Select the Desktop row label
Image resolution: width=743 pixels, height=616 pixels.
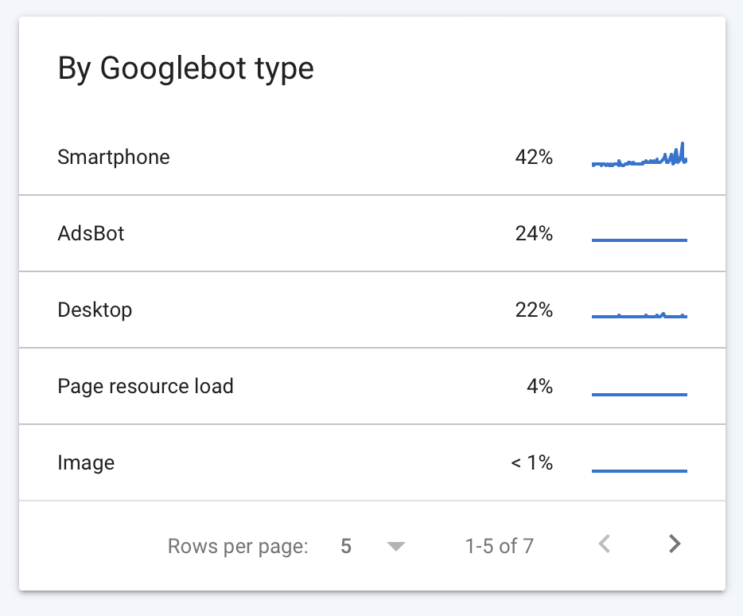click(x=95, y=310)
